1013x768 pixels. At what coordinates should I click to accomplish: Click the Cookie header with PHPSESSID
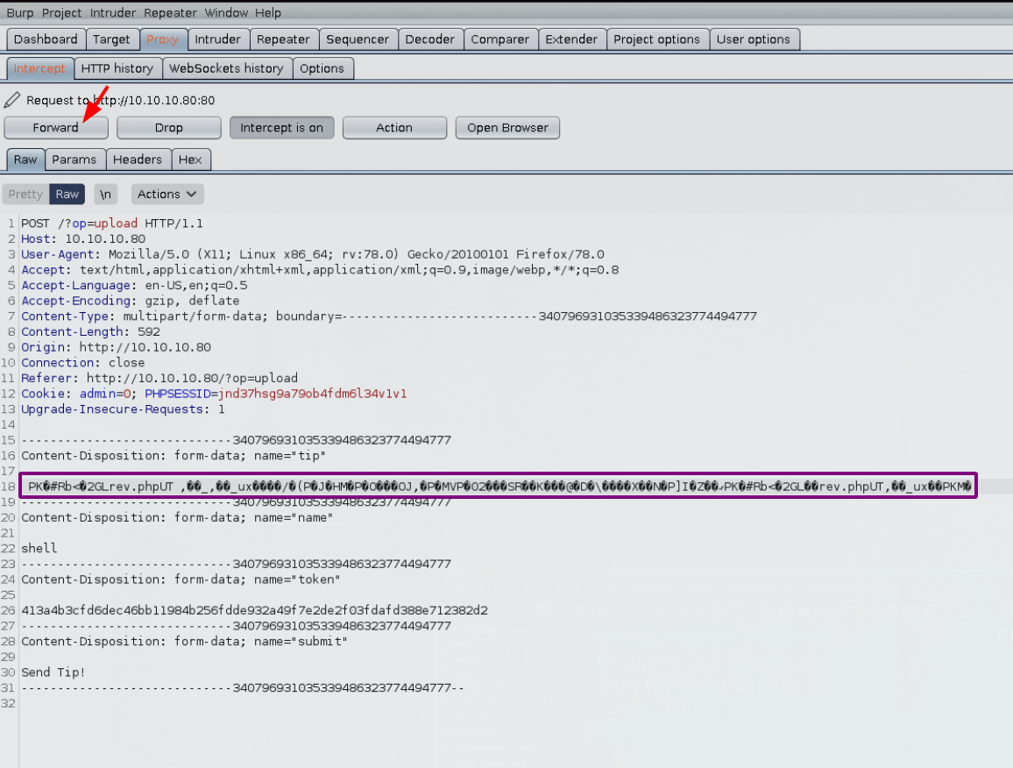pyautogui.click(x=214, y=395)
